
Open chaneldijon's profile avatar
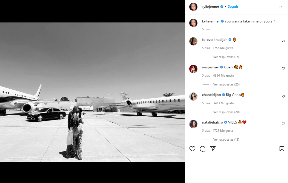[x=193, y=96]
